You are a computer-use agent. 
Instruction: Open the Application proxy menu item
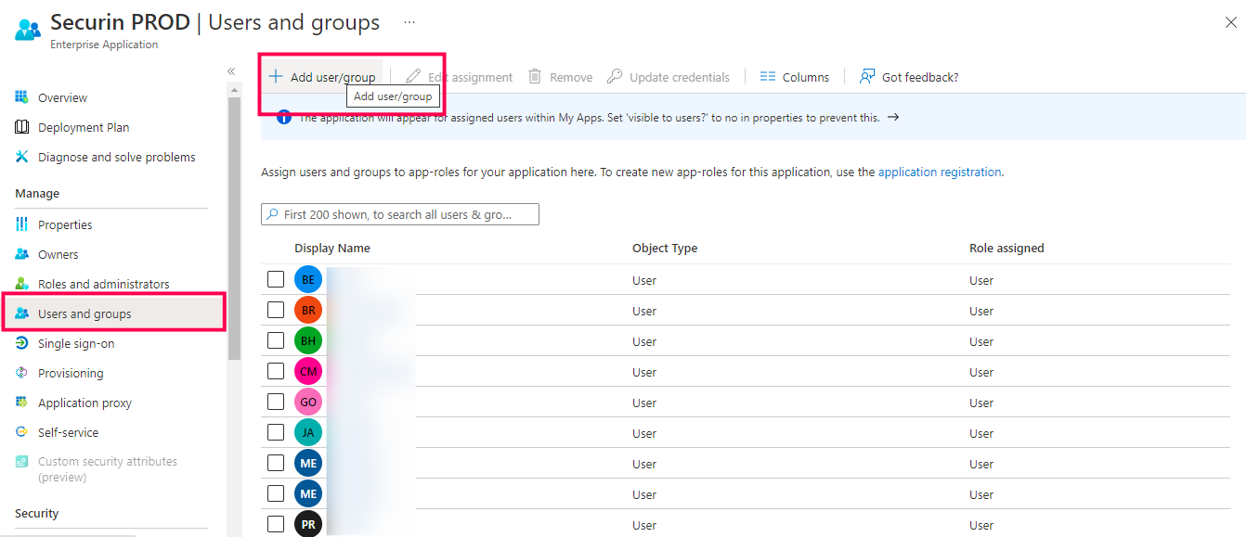coord(84,403)
